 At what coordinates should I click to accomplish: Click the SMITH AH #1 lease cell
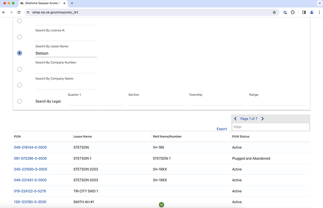point(84,202)
